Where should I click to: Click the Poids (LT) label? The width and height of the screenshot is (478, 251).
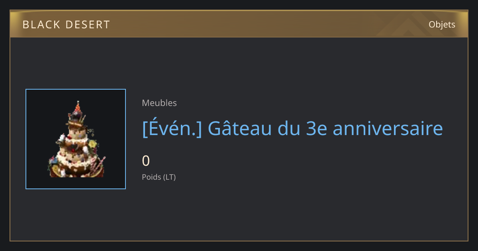(159, 177)
